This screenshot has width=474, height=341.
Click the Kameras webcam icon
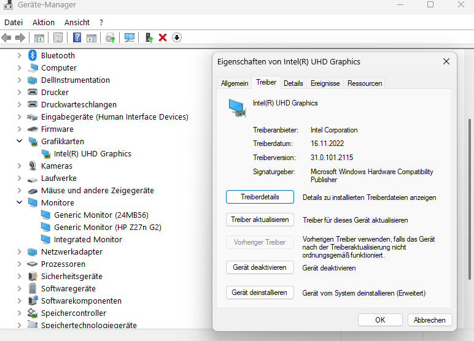pos(33,166)
